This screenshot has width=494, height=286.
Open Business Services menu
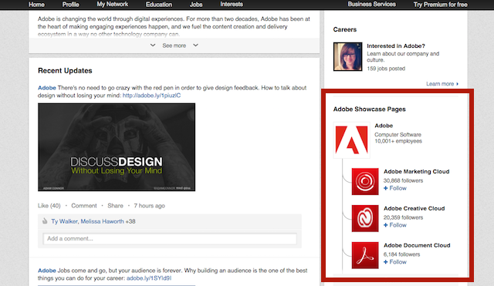[372, 5]
